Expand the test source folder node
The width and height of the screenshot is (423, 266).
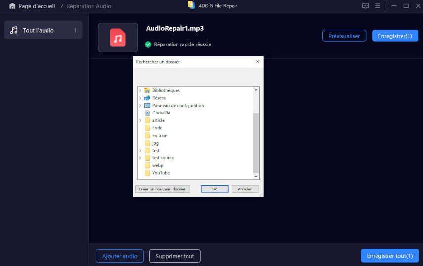coord(140,158)
